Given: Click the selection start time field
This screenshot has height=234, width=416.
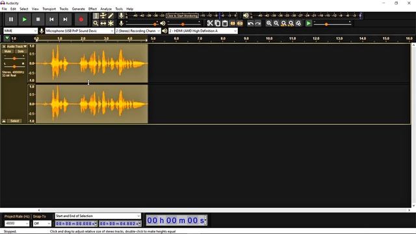Looking at the screenshot, I should coord(76,224).
